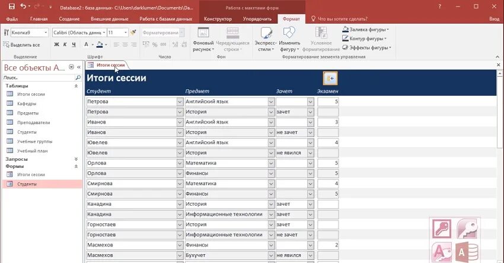The width and height of the screenshot is (504, 263).
Task: Click Изменить фигуру change shape button
Action: 289,40
